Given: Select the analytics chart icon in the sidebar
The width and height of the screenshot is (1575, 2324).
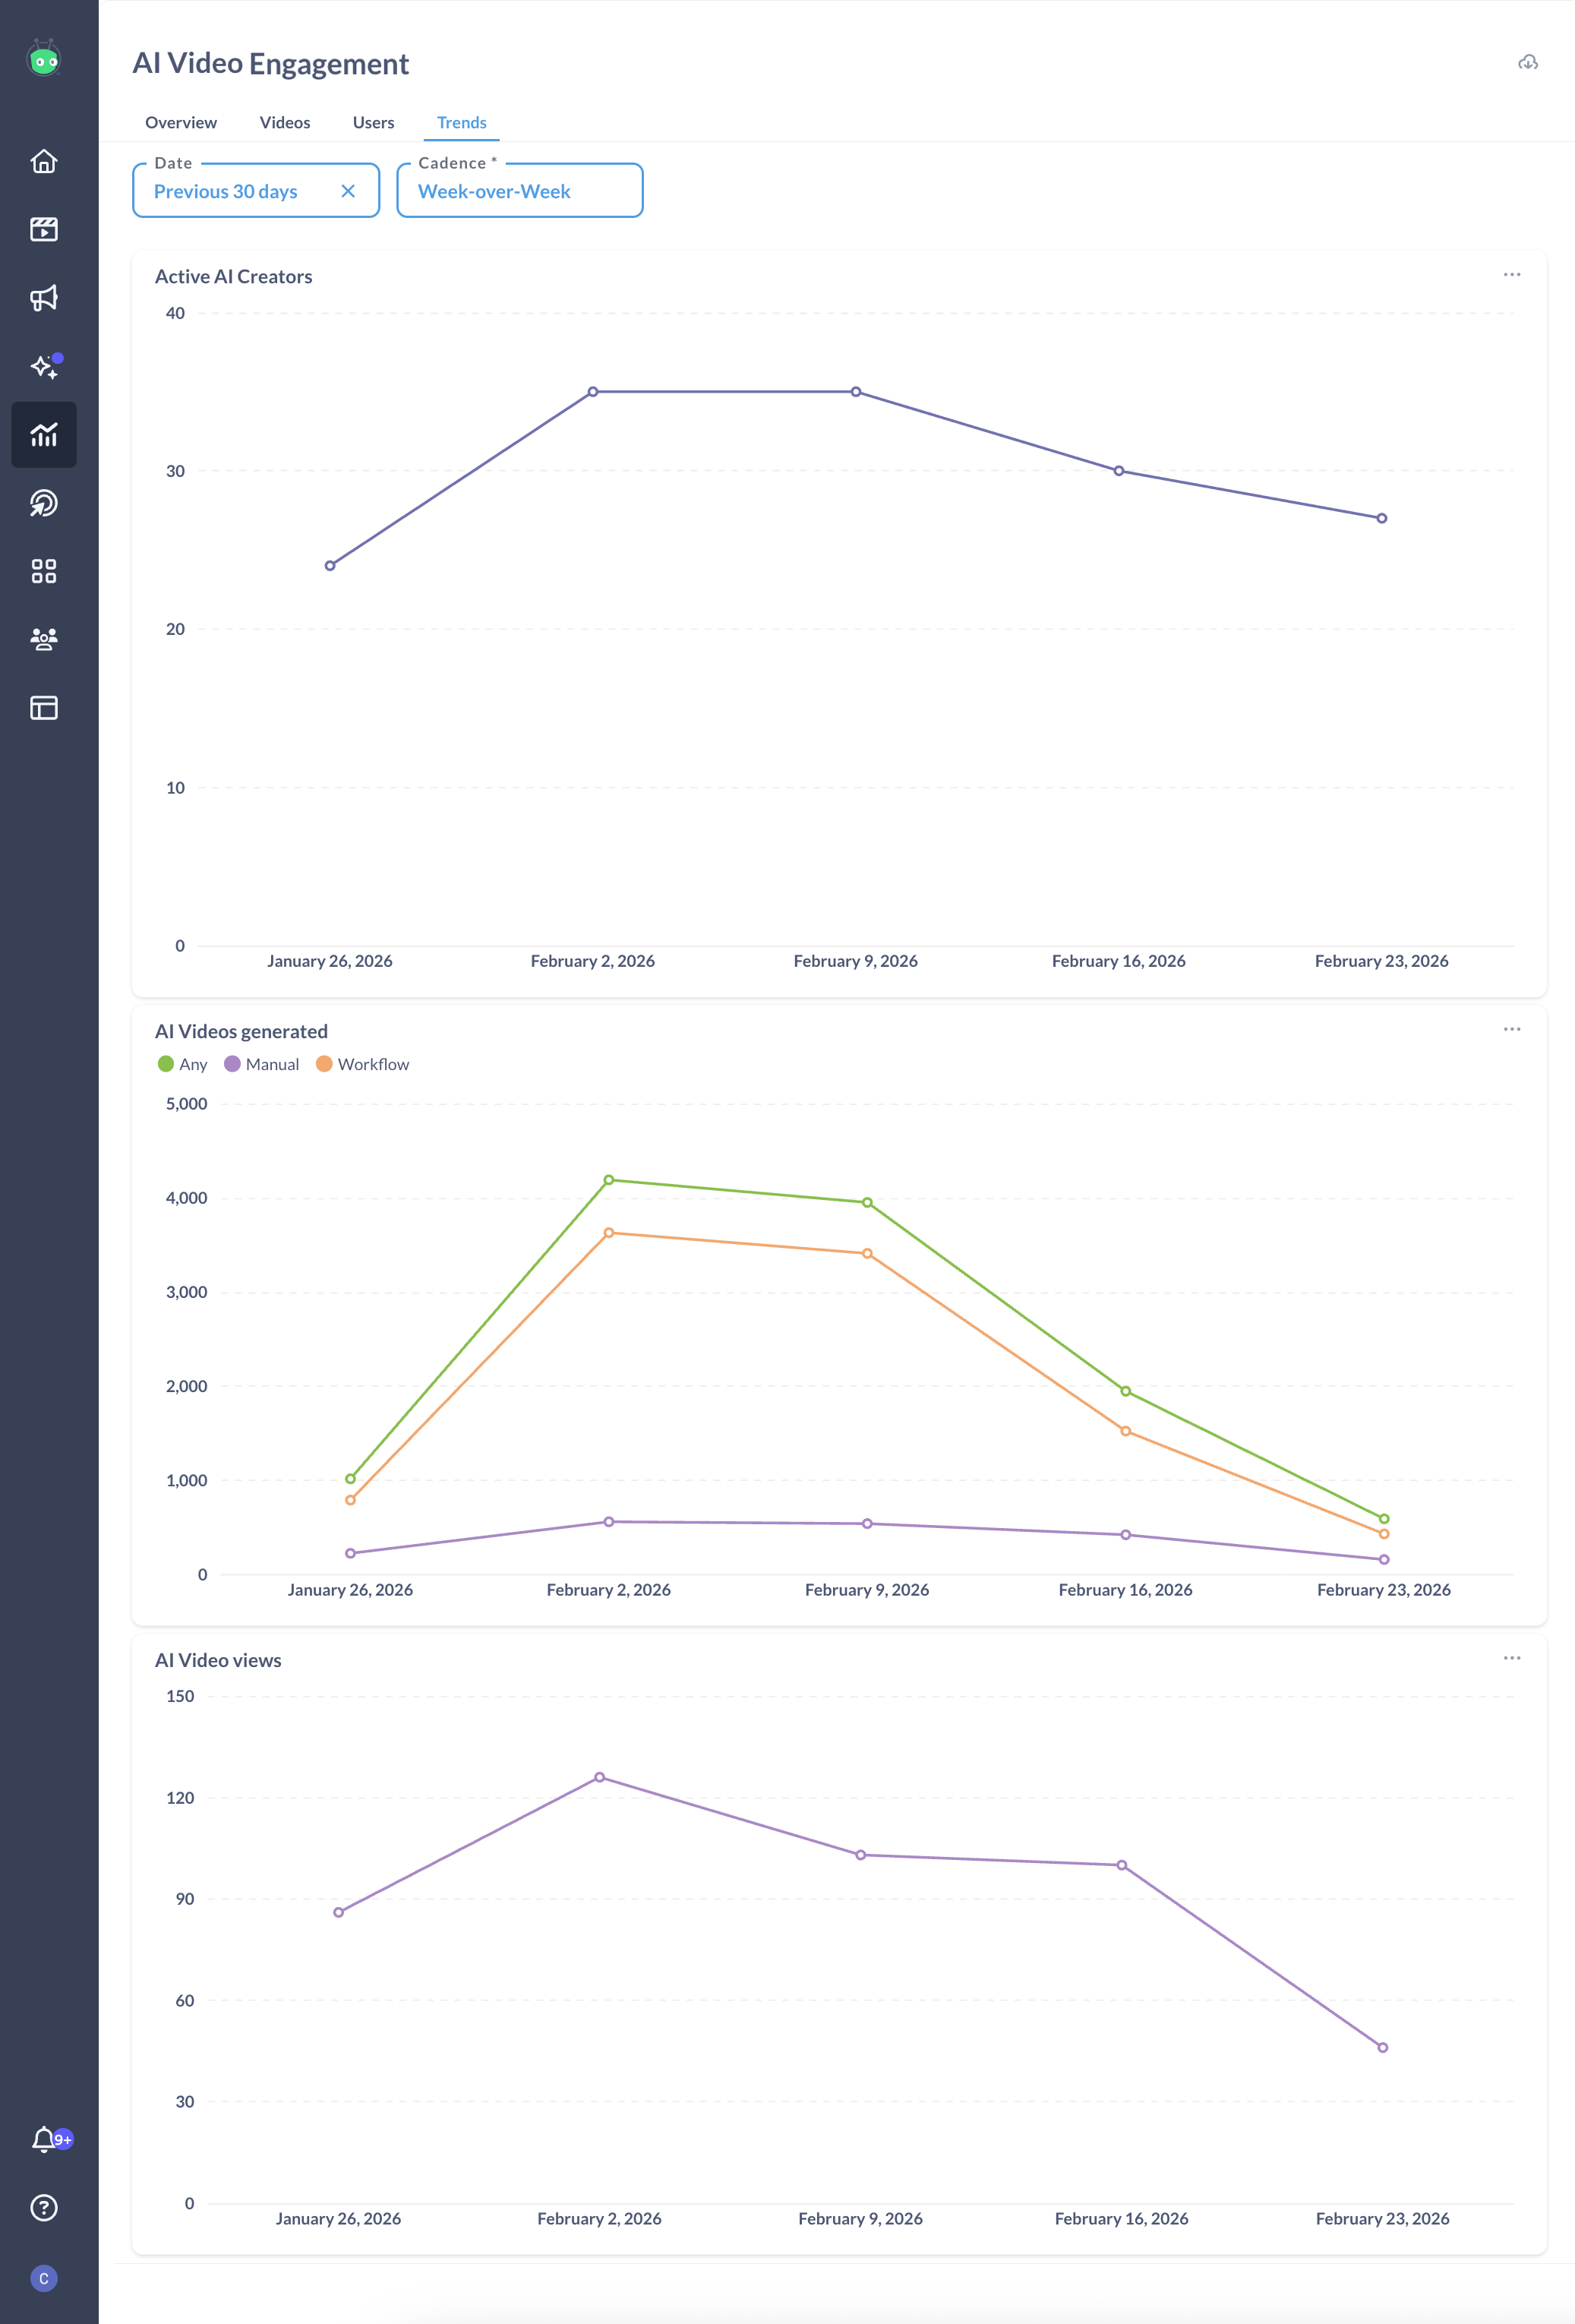Looking at the screenshot, I should 44,434.
